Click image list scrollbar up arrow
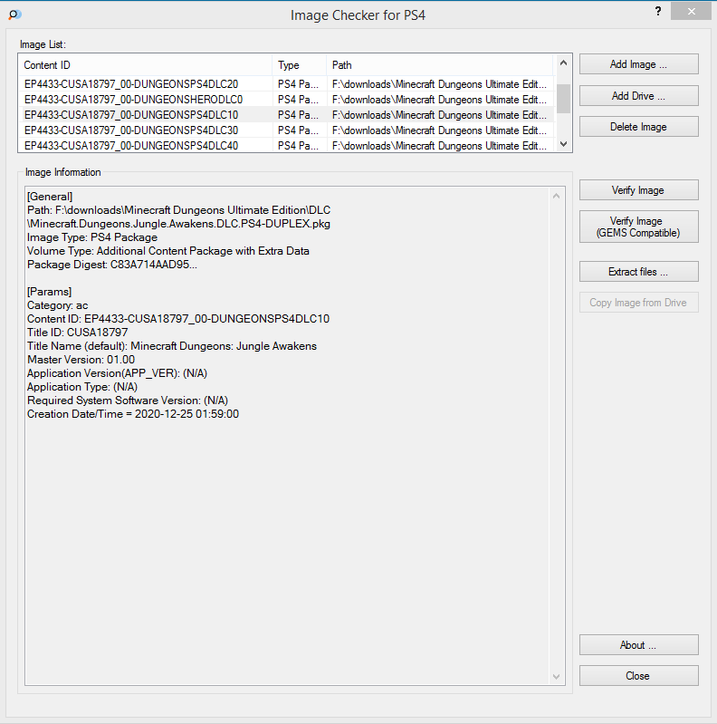Image resolution: width=717 pixels, height=724 pixels. [x=563, y=63]
